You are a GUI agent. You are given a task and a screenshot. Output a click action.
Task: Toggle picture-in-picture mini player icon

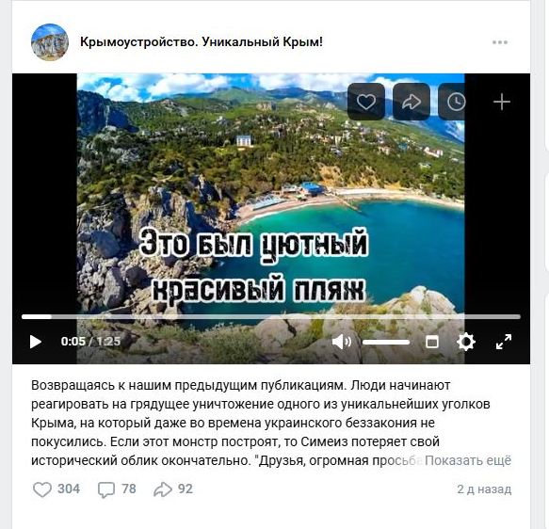click(x=431, y=342)
